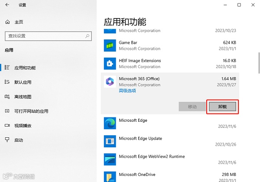Click the 624 KB size value

(x=230, y=42)
